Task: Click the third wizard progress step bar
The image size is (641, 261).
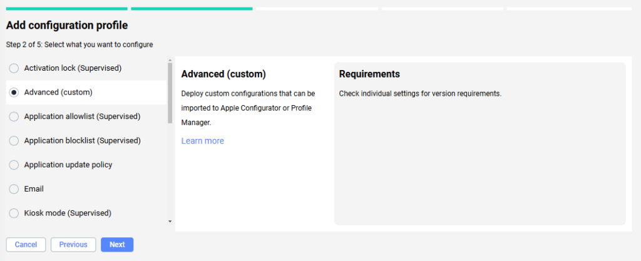Action: [317, 9]
